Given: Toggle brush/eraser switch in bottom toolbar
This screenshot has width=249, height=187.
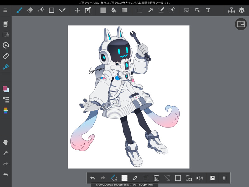Looking at the screenshot, I should coord(114,178).
